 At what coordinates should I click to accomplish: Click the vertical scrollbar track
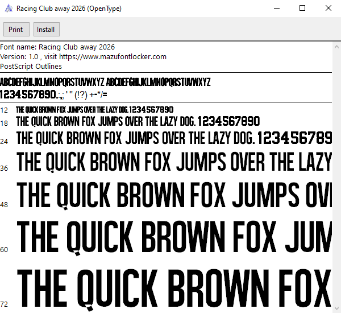click(x=336, y=178)
